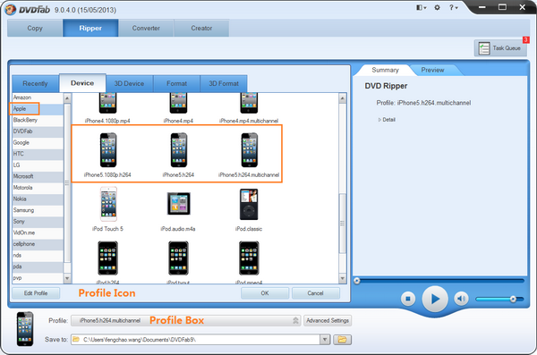Viewport: 537px width, 355px height.
Task: Select Samsung in the device list
Action: click(x=38, y=210)
